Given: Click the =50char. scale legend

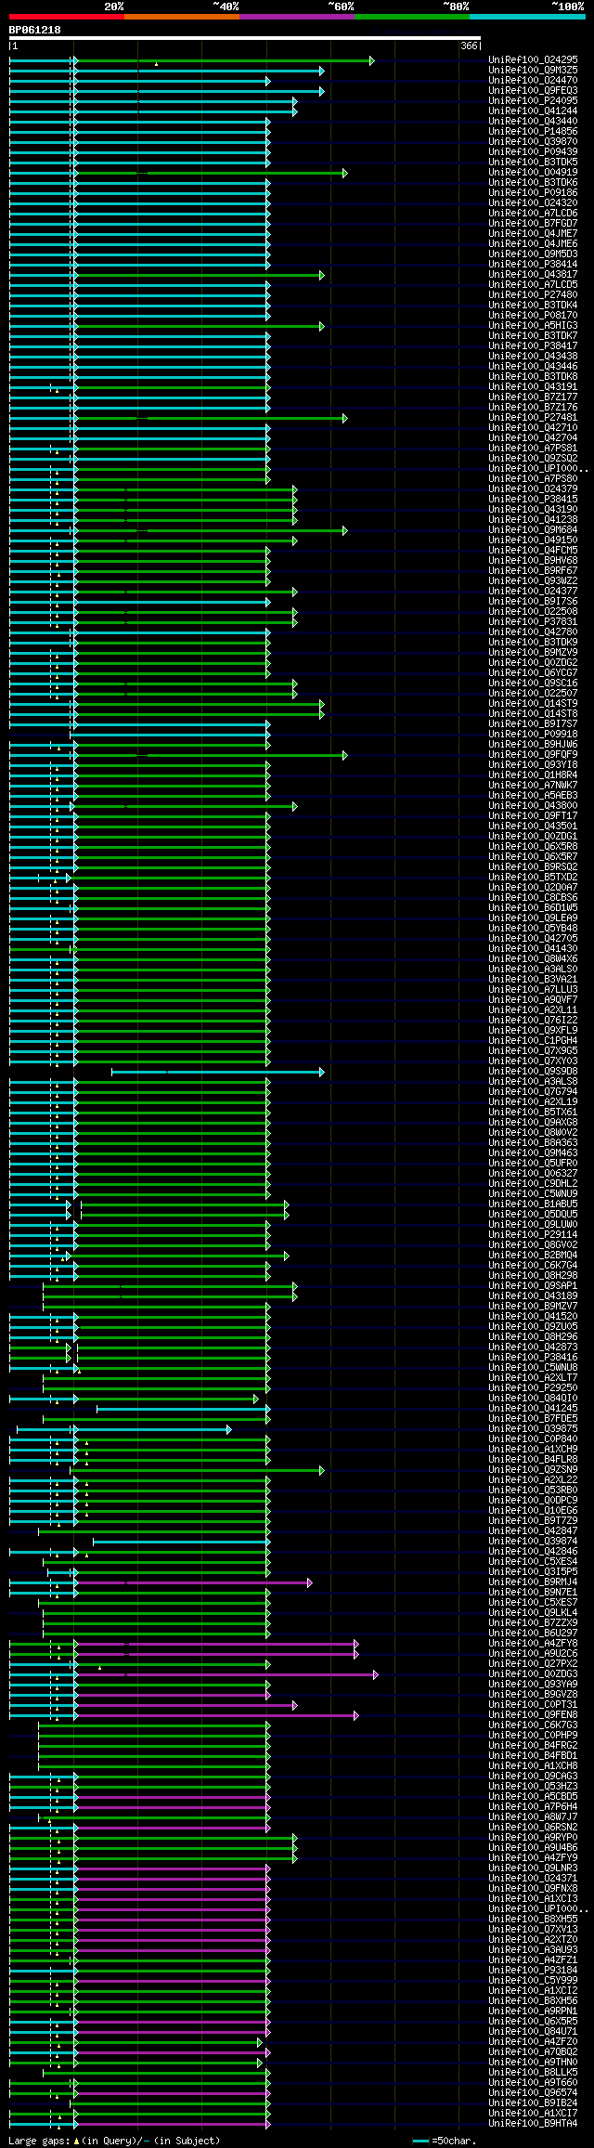Looking at the screenshot, I should [445, 2141].
